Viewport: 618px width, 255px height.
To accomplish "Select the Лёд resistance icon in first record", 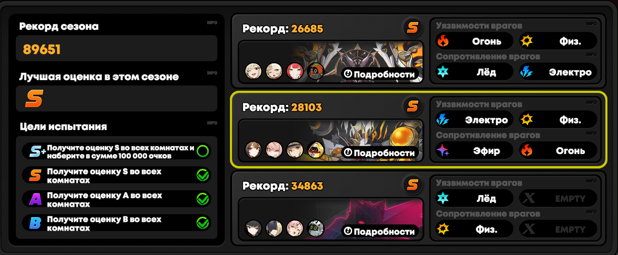I will [443, 72].
